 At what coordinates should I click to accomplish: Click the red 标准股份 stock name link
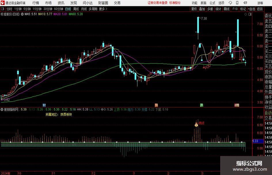[175, 3]
